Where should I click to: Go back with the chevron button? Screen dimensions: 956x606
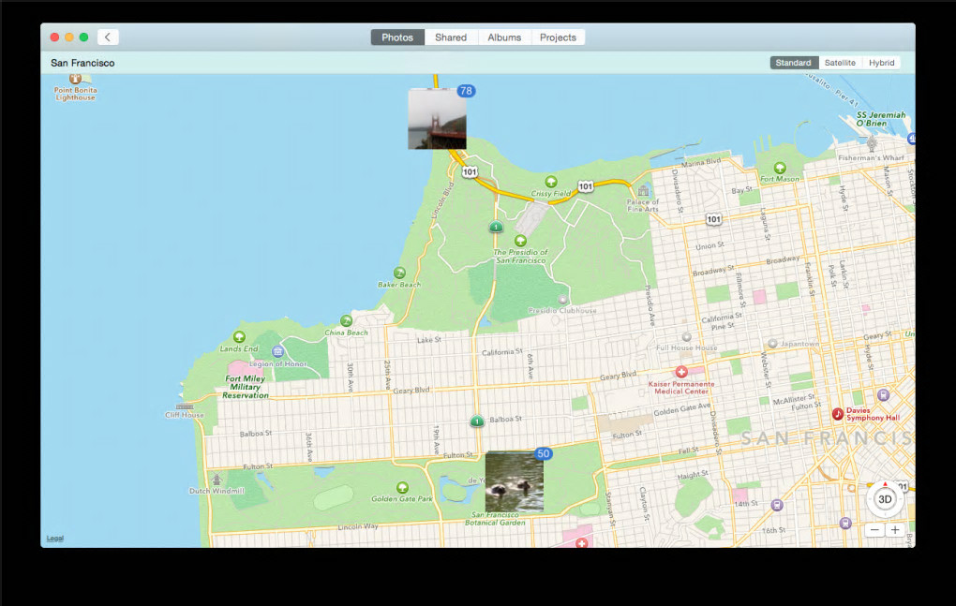[x=108, y=37]
